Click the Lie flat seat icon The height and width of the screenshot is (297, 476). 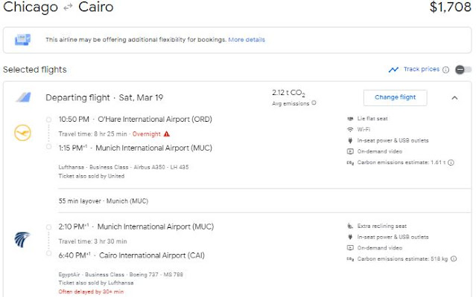point(350,119)
